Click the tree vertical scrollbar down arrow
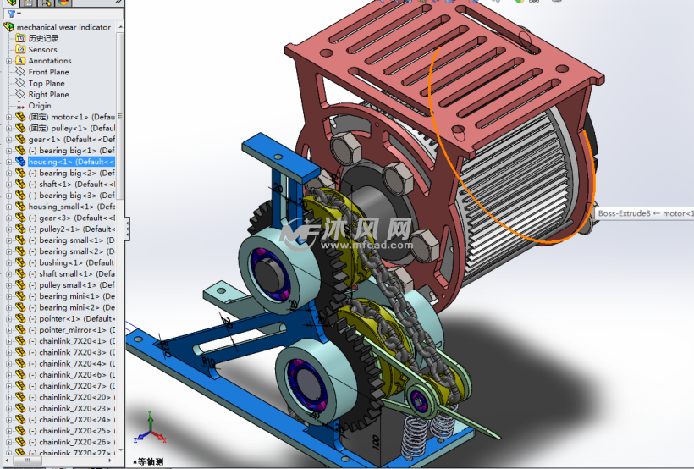 click(120, 450)
